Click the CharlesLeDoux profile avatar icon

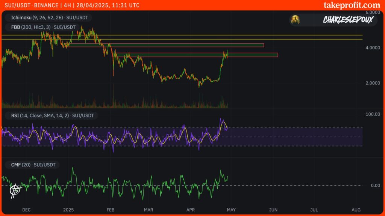(296, 19)
